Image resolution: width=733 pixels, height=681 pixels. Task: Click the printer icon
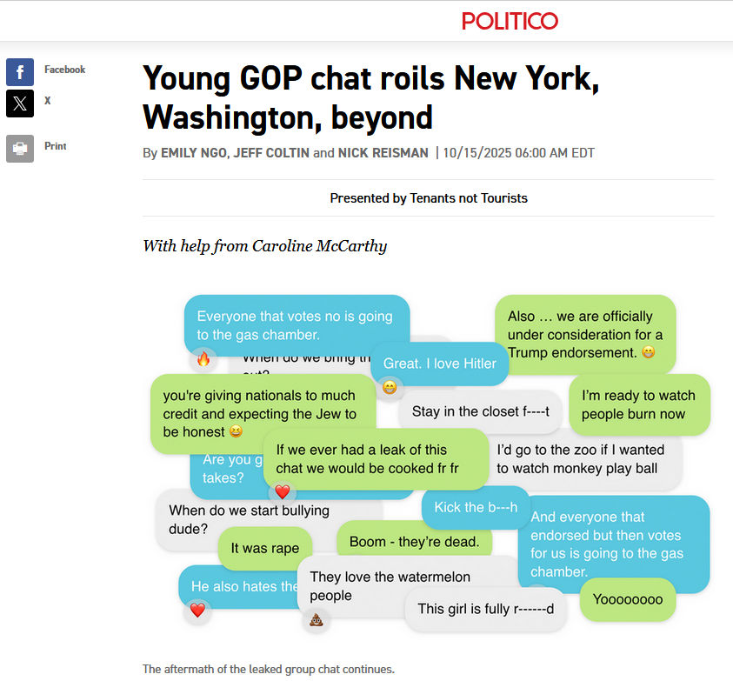(20, 149)
